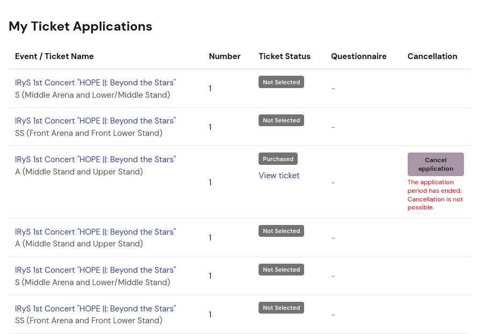Click Not Selected badge in first row
This screenshot has width=479, height=334.
coord(282,82)
